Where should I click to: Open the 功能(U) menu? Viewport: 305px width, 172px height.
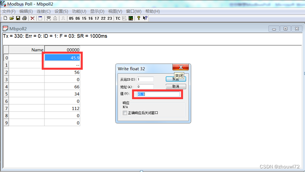(79, 11)
